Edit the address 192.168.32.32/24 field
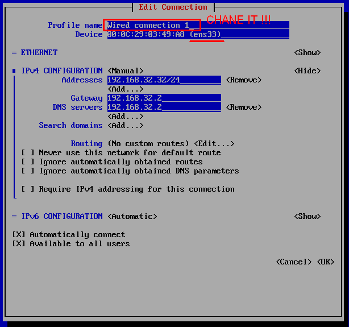 pyautogui.click(x=164, y=80)
